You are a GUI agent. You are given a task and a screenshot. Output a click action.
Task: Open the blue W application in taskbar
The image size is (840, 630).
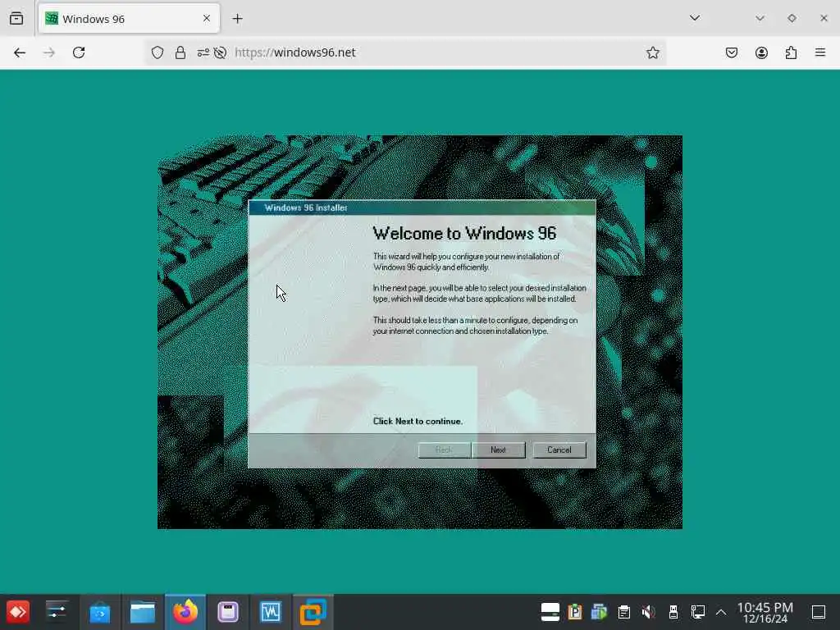pyautogui.click(x=271, y=612)
